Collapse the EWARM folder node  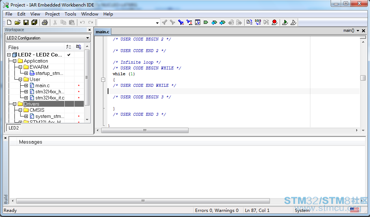20,67
